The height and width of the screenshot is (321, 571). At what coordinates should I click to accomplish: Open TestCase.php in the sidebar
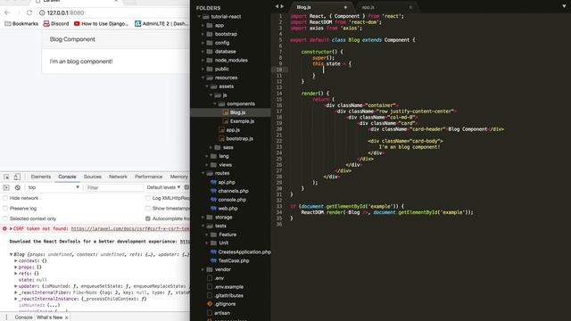click(234, 260)
